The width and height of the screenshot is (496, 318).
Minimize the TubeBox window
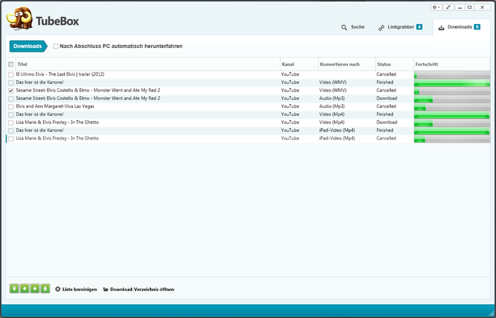460,7
